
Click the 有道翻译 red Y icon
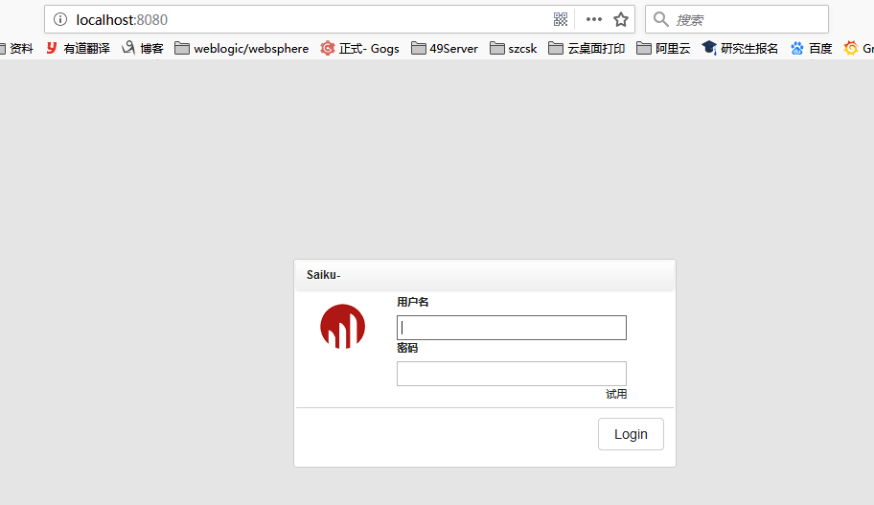click(52, 49)
